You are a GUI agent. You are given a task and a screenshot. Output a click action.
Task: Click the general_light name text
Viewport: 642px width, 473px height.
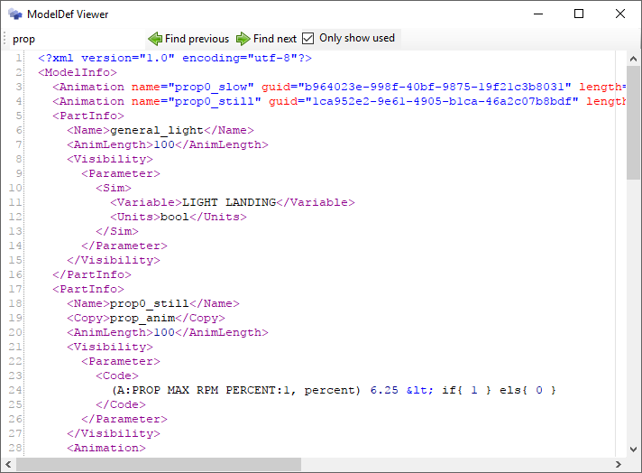[157, 130]
